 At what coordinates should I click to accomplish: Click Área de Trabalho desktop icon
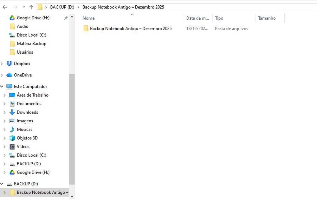(12, 95)
